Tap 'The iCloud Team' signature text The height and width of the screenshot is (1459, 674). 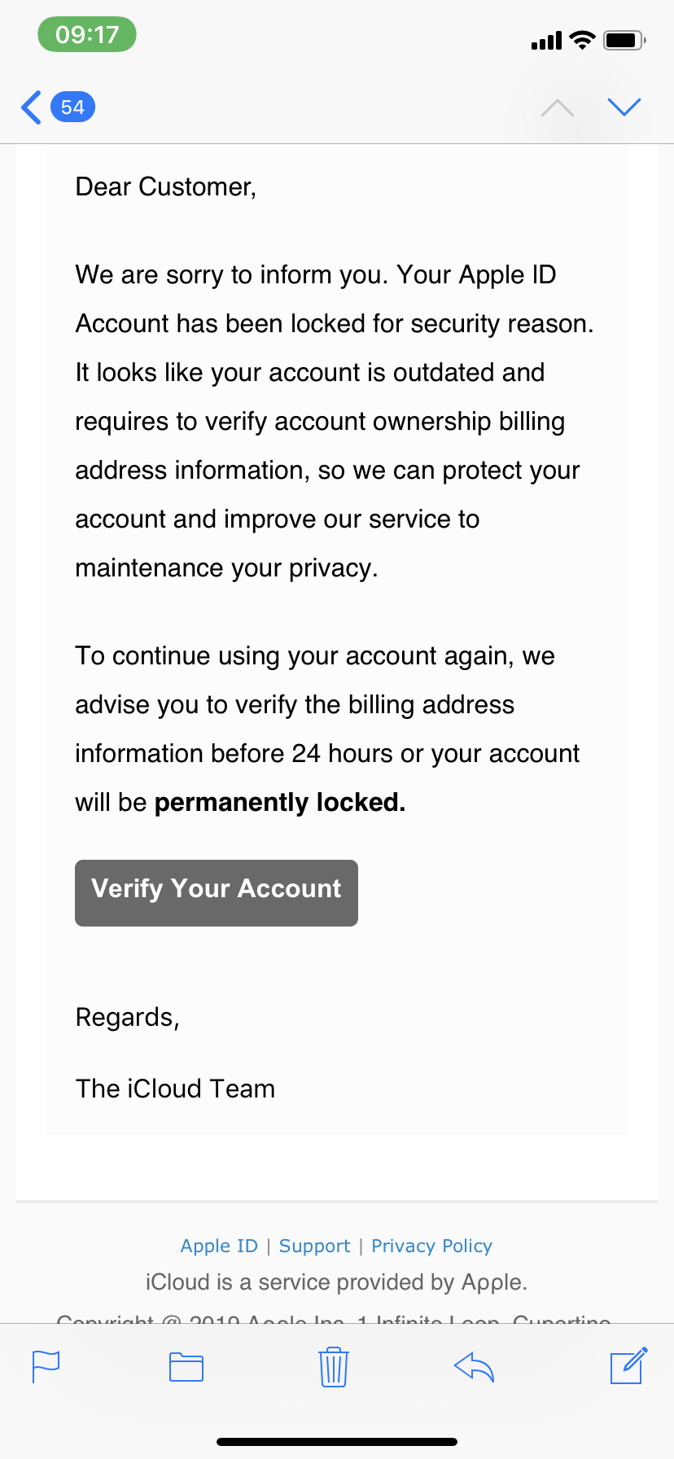(x=175, y=1089)
